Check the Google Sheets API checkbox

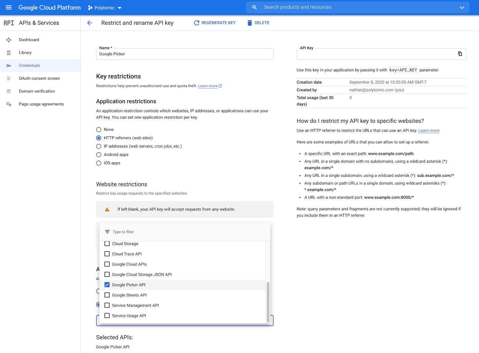click(107, 295)
